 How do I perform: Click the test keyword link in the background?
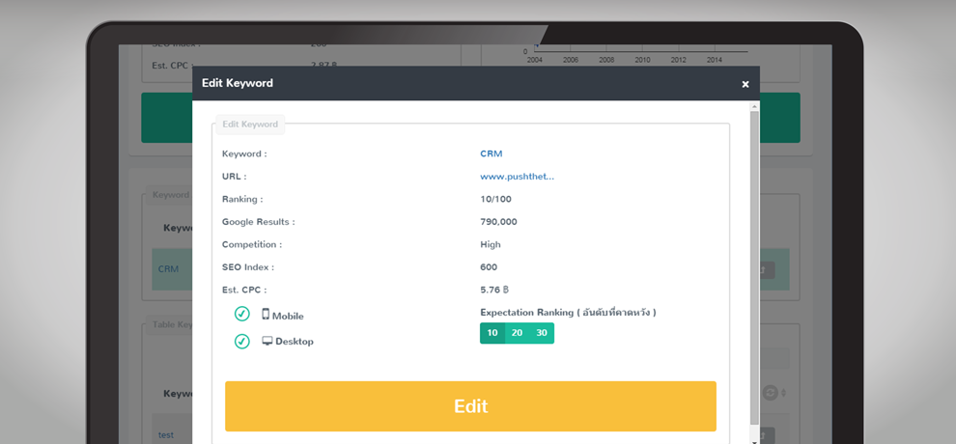click(x=166, y=435)
